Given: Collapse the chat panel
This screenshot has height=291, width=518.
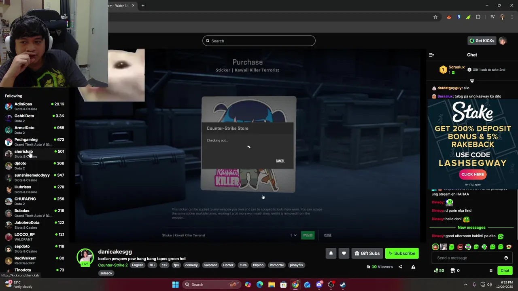Looking at the screenshot, I should coord(431,55).
